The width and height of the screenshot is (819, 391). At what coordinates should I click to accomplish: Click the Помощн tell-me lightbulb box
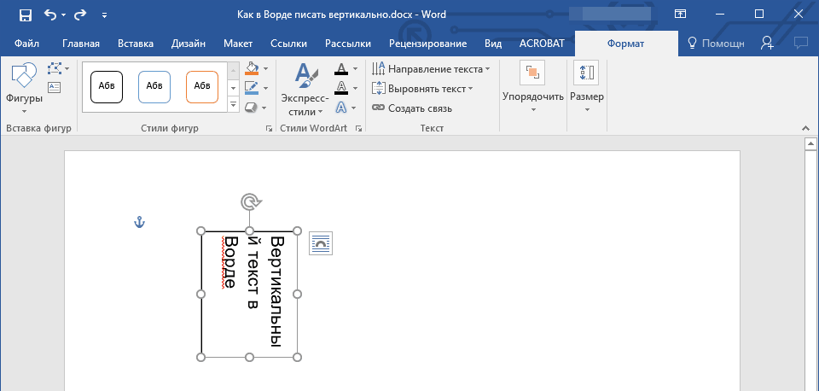click(716, 44)
